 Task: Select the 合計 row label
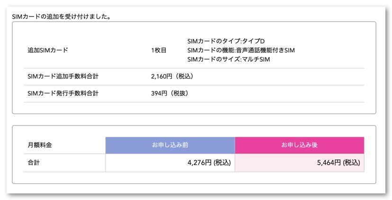(34, 163)
